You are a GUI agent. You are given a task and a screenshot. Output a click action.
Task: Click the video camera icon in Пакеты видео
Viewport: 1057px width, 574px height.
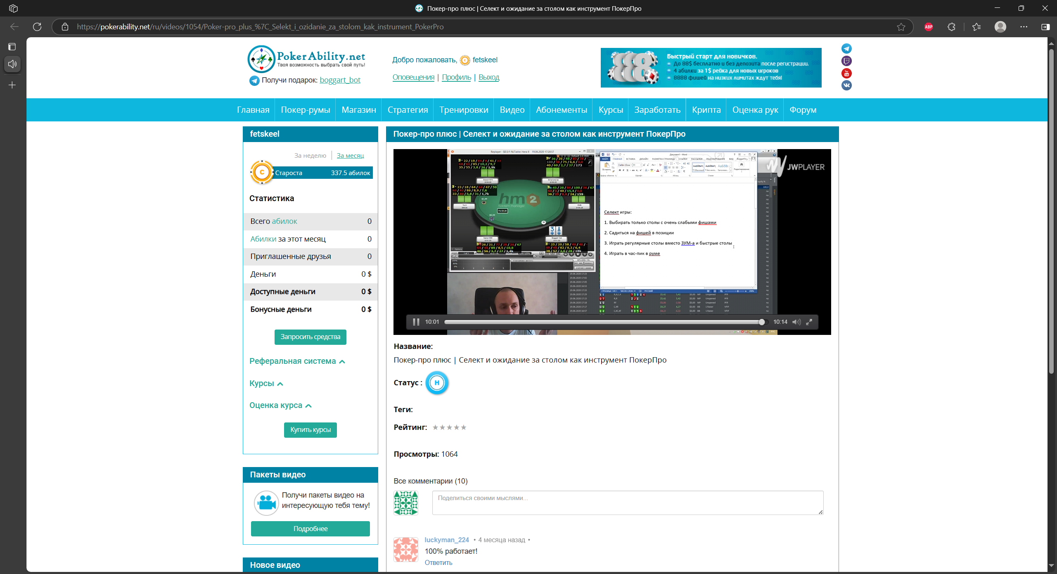(266, 503)
